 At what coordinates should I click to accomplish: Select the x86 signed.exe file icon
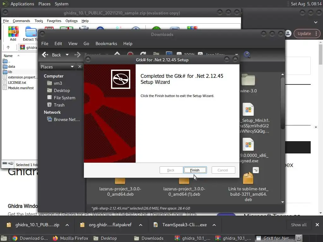pyautogui.click(x=248, y=144)
